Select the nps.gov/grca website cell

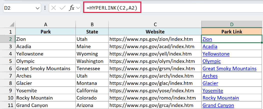tap(155, 105)
